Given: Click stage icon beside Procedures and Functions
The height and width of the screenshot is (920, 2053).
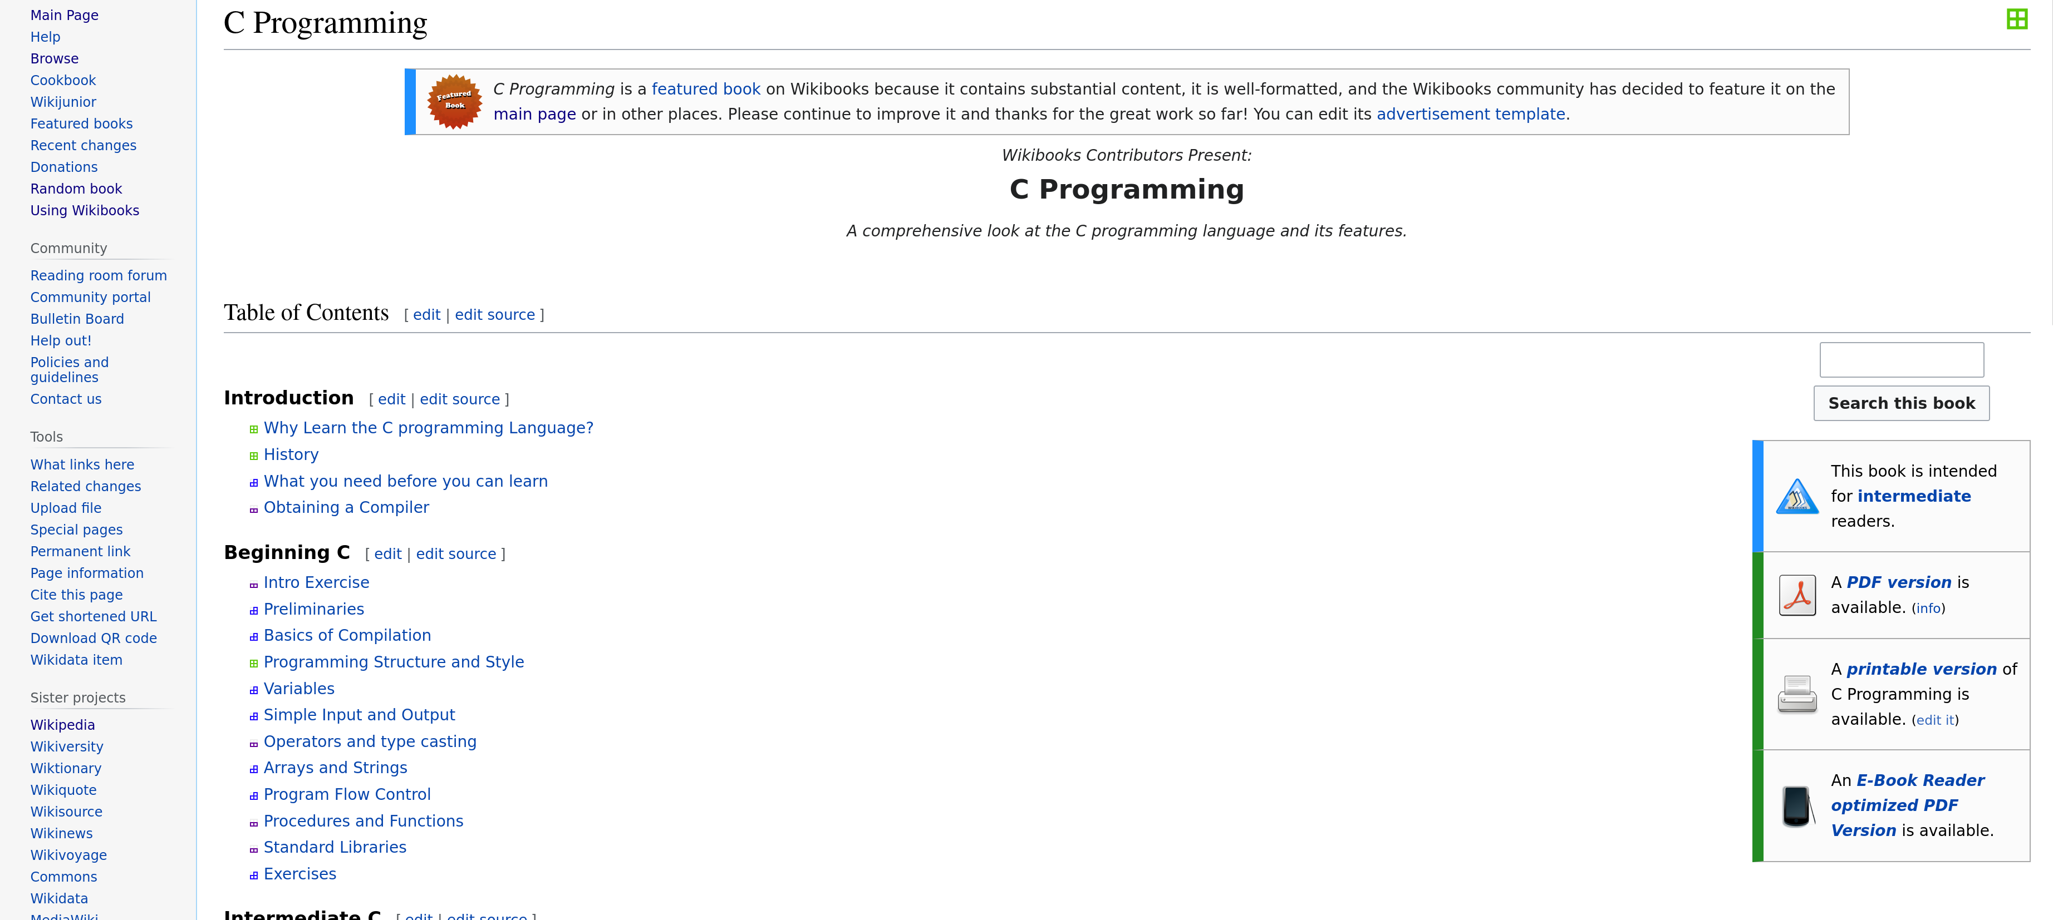Looking at the screenshot, I should (253, 824).
